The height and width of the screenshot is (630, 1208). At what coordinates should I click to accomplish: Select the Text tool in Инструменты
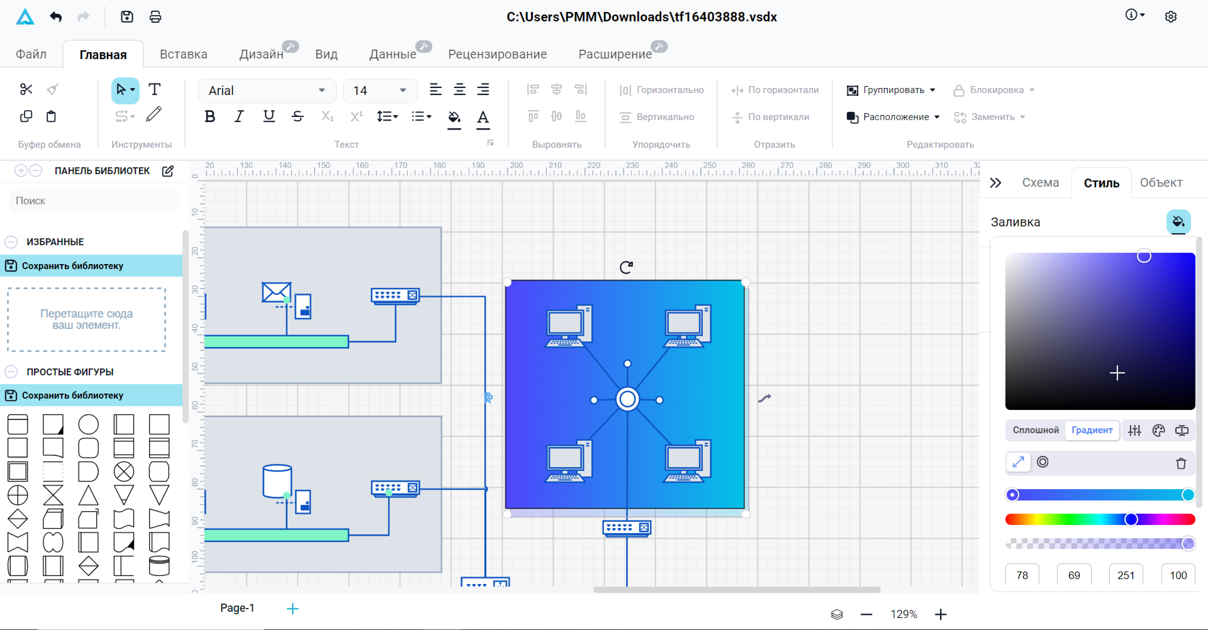click(x=154, y=89)
